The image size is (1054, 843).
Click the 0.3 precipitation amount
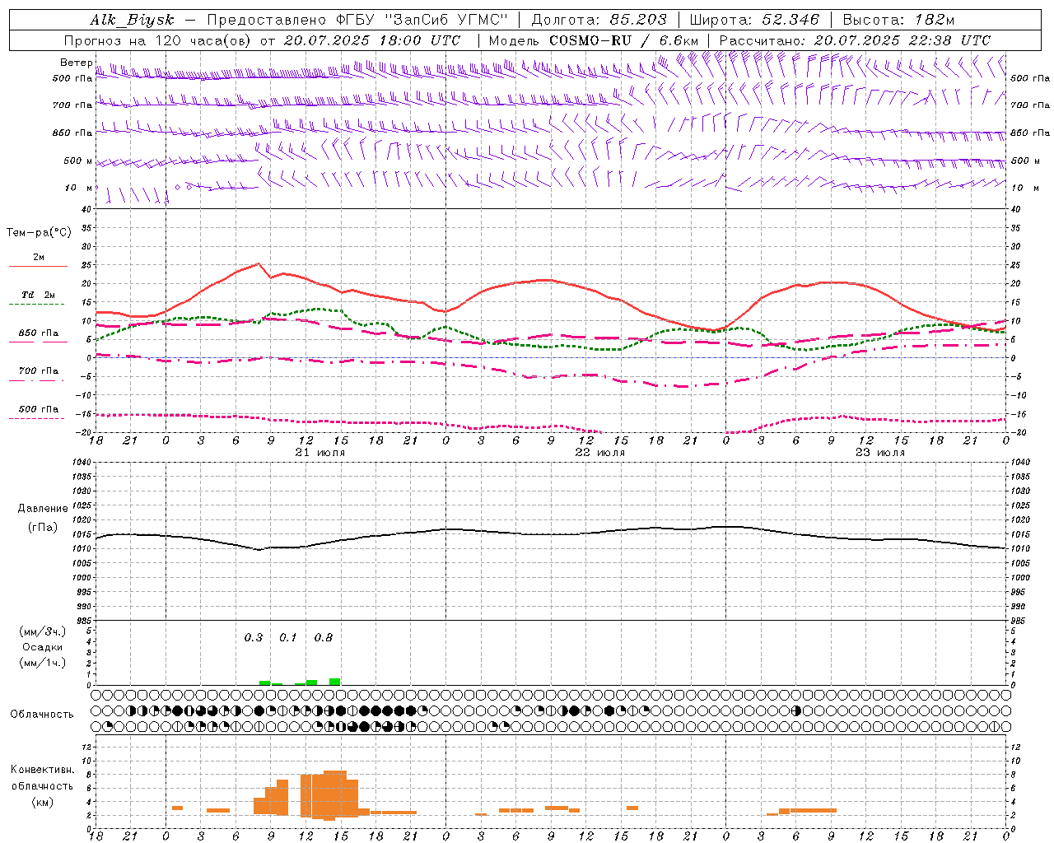(254, 638)
